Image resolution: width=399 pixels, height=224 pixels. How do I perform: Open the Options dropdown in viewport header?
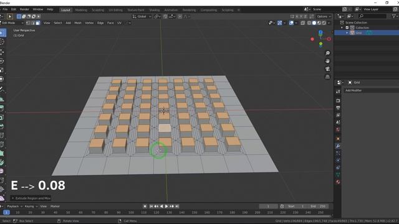324,17
